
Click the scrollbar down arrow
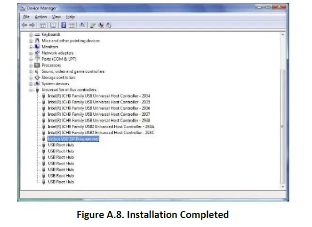pos(282,186)
